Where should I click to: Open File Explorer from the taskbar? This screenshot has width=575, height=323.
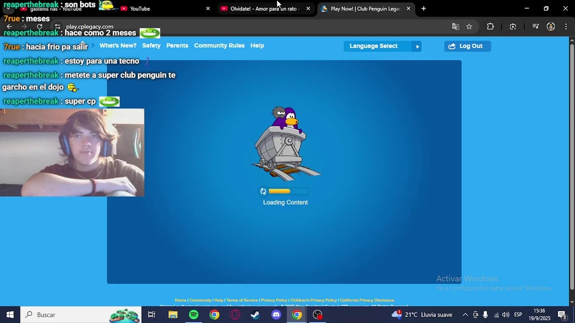point(173,315)
